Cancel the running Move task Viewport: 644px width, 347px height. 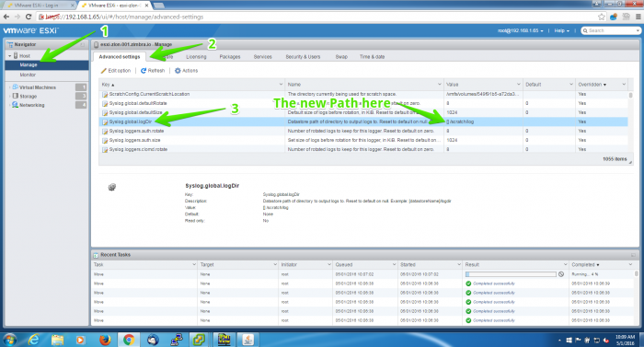(561, 274)
